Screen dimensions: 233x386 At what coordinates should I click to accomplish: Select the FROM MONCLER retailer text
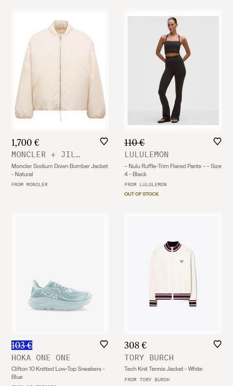(x=29, y=184)
